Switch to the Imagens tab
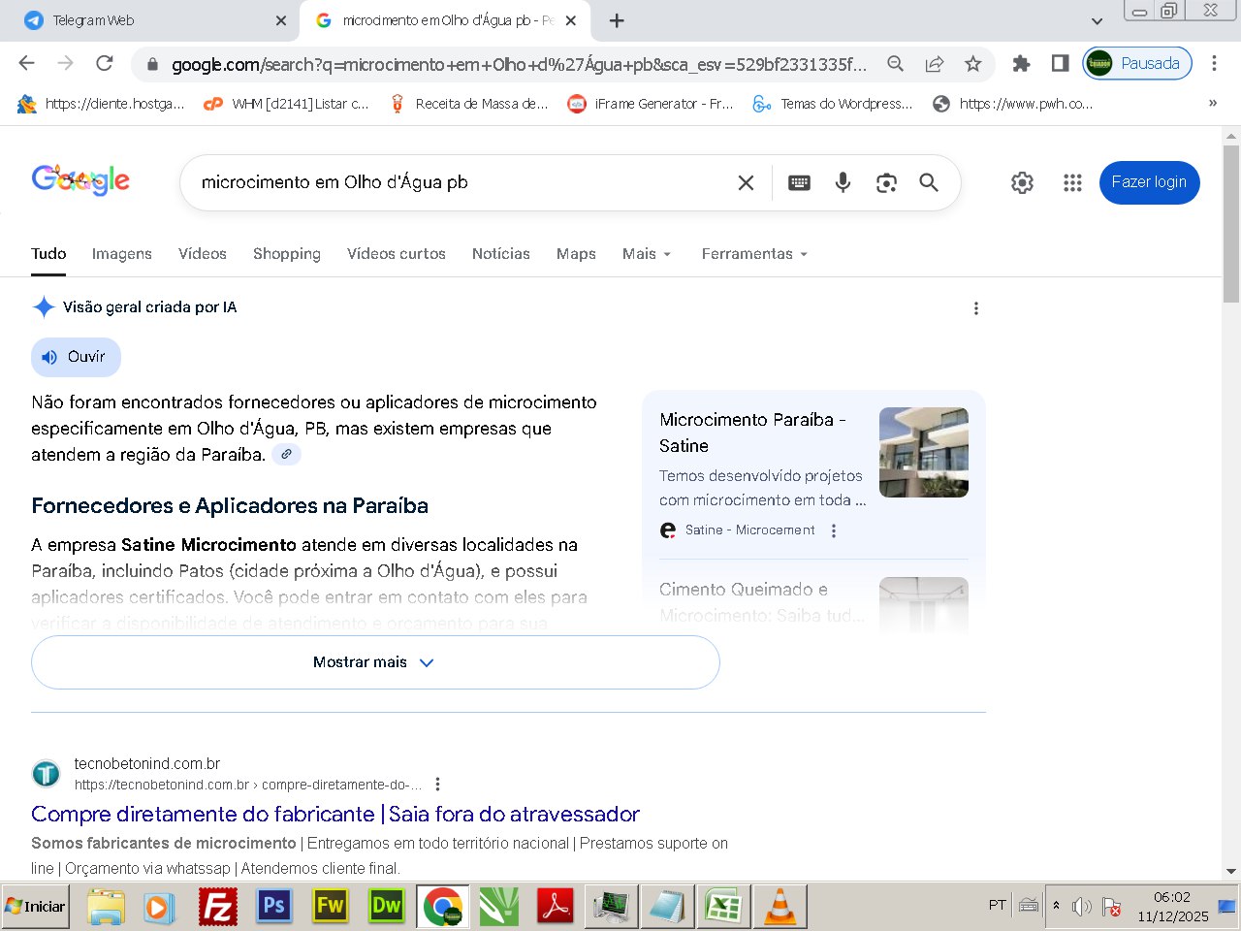Screen dimensions: 1241x931 [x=121, y=254]
